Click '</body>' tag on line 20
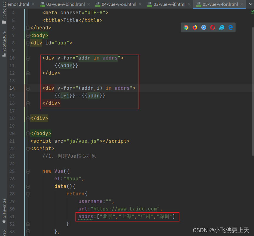Image resolution: width=254 pixels, height=236 pixels. pyautogui.click(x=41, y=134)
